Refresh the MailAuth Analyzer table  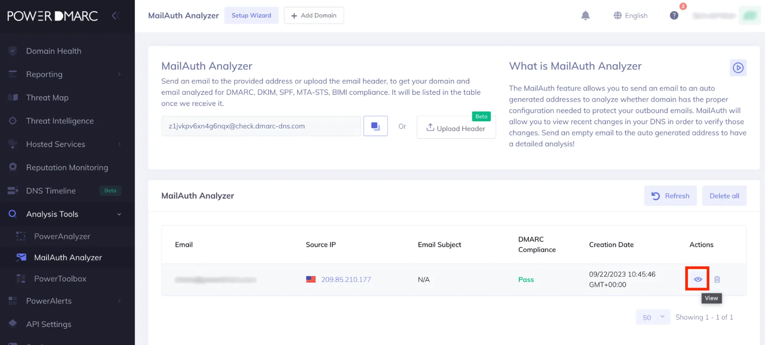[670, 196]
